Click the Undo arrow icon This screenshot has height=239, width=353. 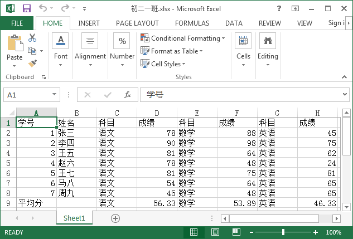click(43, 8)
